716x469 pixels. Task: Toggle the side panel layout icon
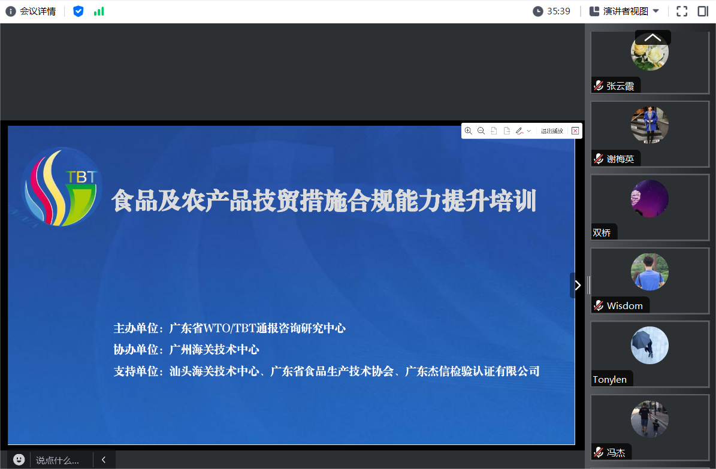click(703, 11)
